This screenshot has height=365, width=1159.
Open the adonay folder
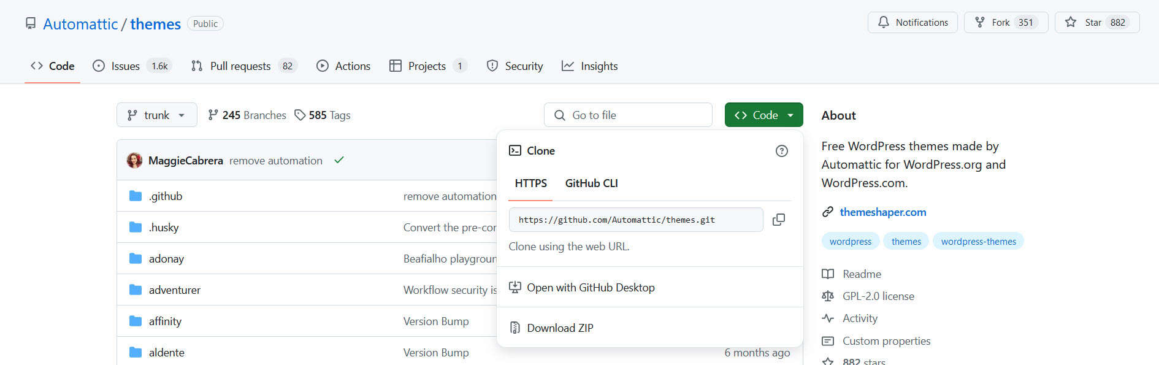(x=166, y=258)
